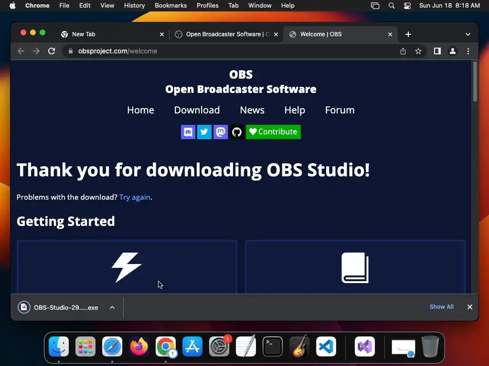Viewport: 489px width, 366px height.
Task: Open the History menu
Action: point(134,6)
